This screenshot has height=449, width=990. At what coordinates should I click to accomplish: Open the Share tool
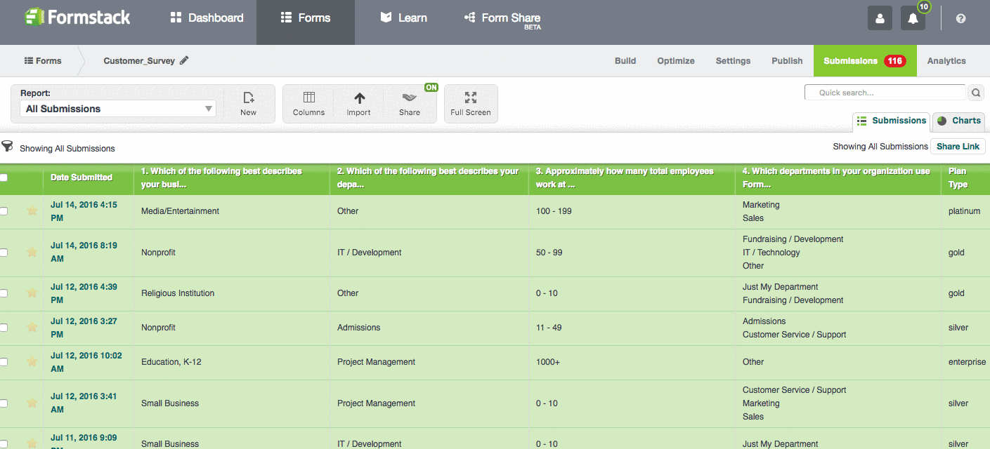409,103
